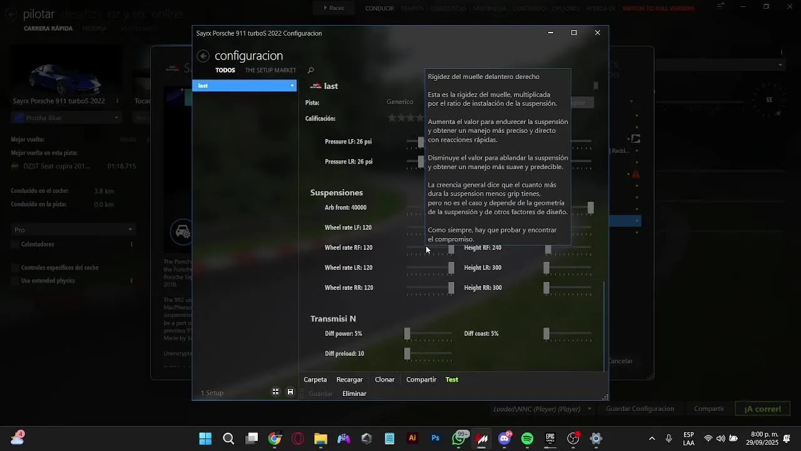Open Spotify from the taskbar
Screen dimensions: 801x451
click(528, 438)
